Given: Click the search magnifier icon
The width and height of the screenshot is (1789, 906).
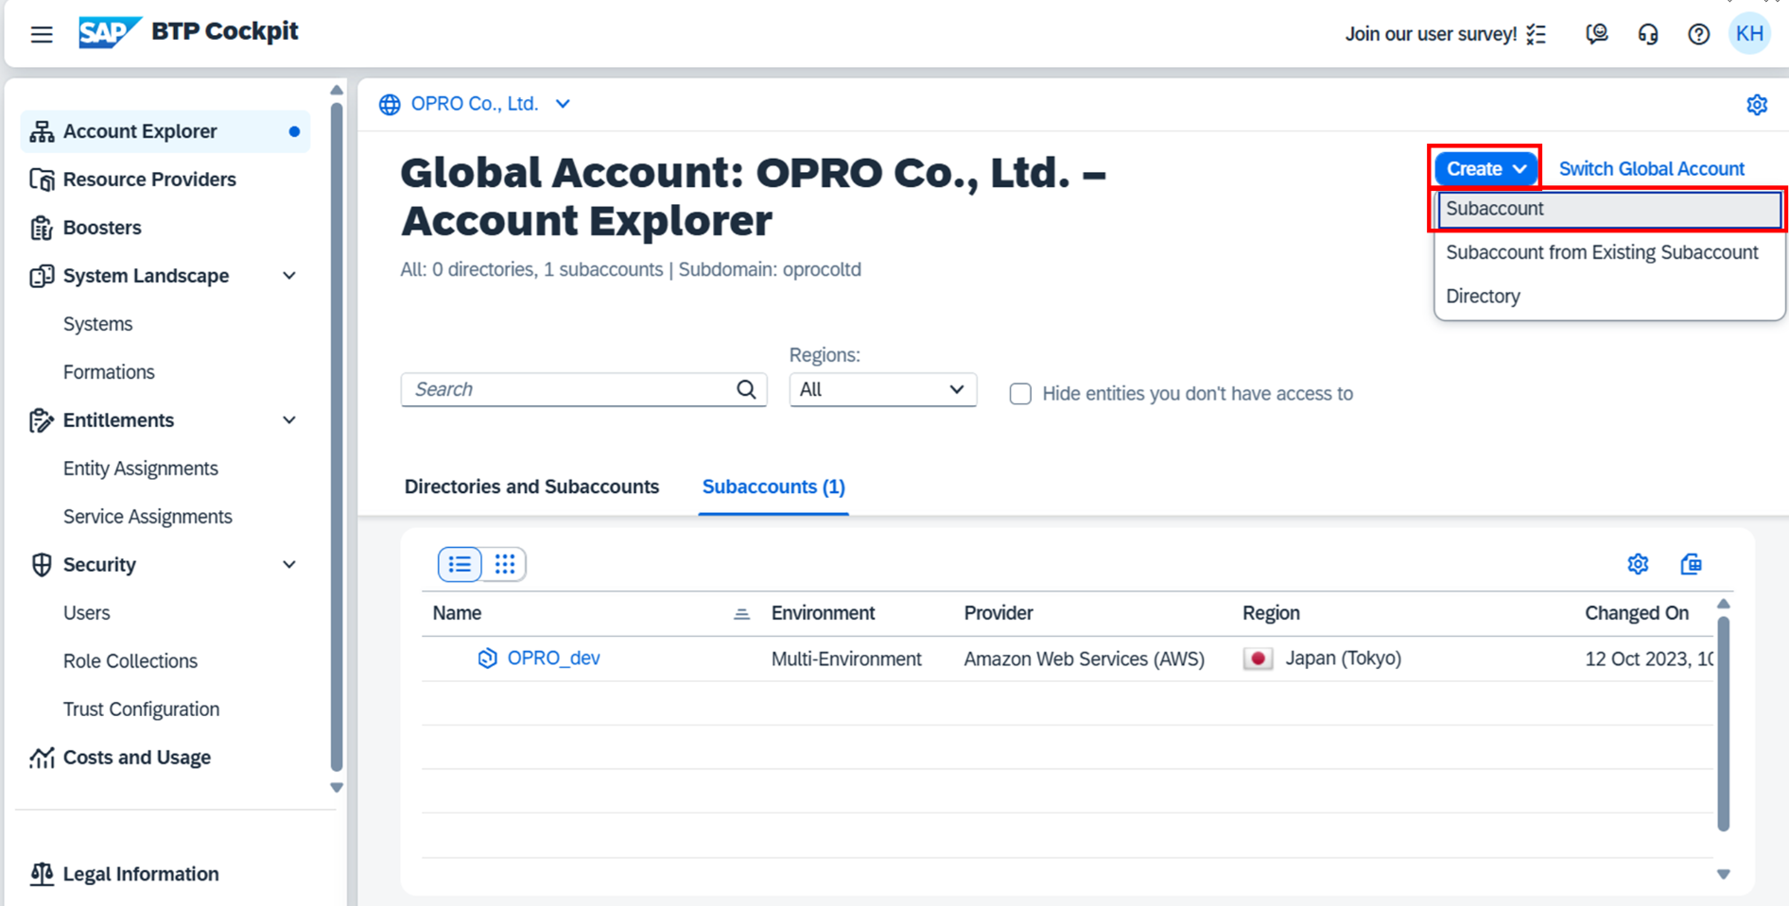Looking at the screenshot, I should pos(746,389).
